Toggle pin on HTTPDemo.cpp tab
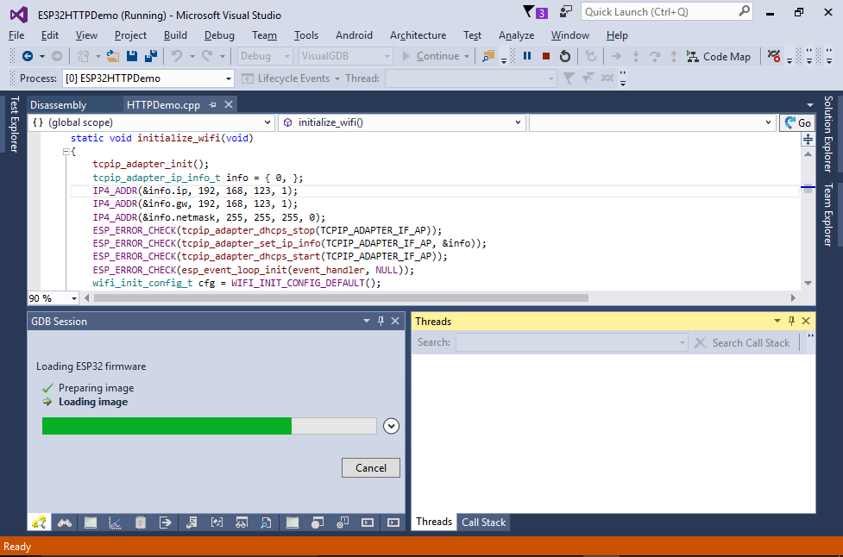The image size is (843, 557). coord(213,104)
